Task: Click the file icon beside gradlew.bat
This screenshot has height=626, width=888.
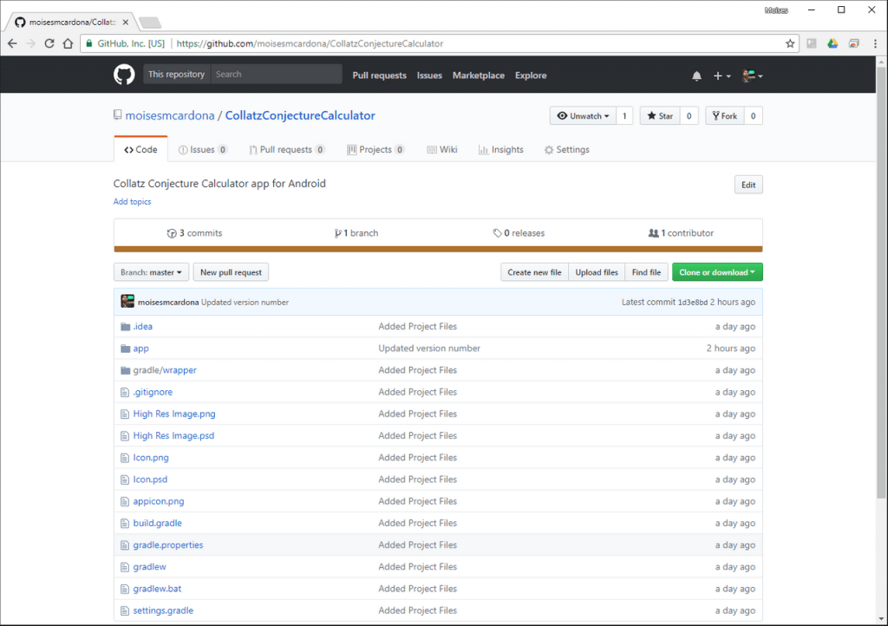Action: [125, 590]
